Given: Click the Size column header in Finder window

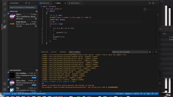Looking at the screenshot, I should coord(164,34).
